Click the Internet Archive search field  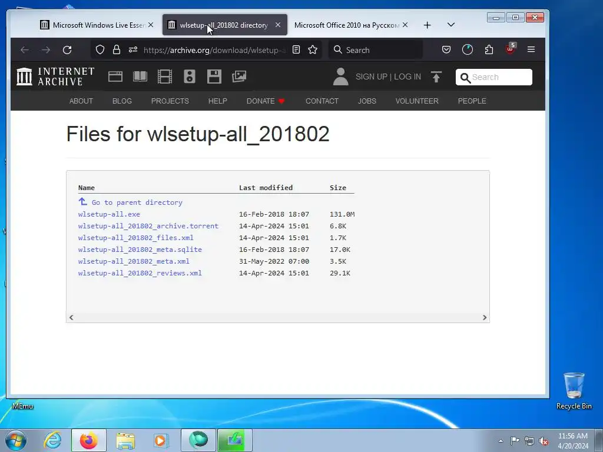click(494, 77)
